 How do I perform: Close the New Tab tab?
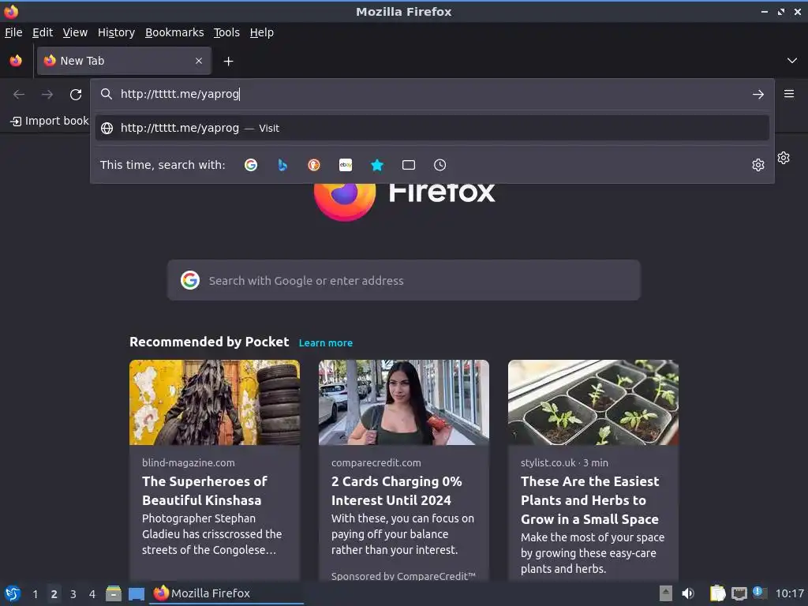pos(199,61)
